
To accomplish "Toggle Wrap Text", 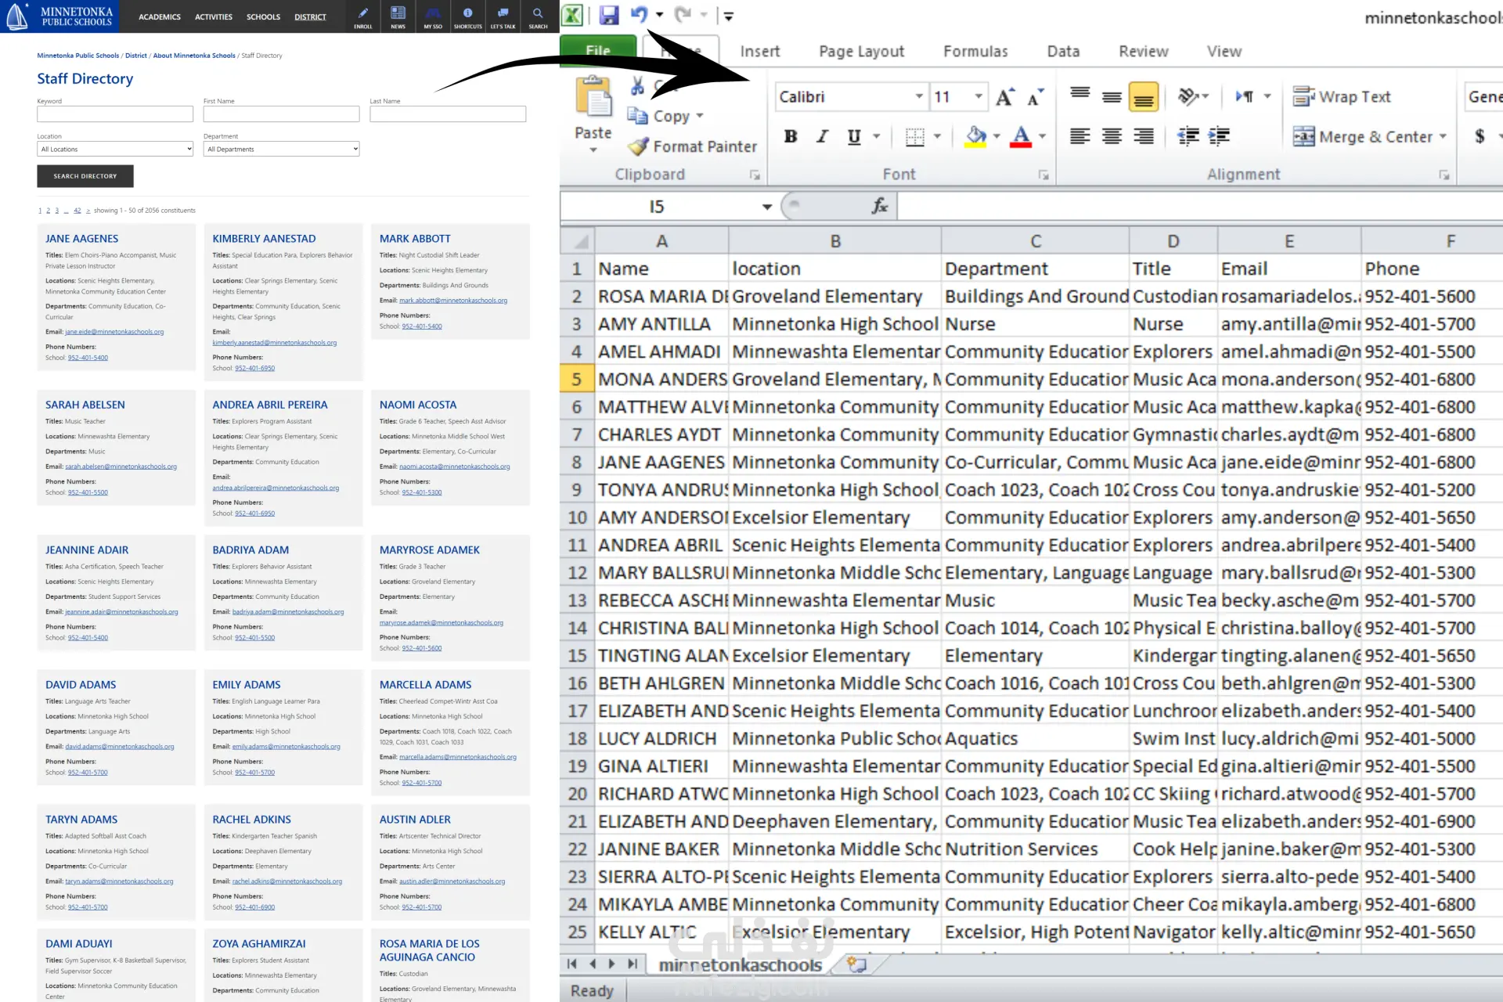I will (x=1342, y=97).
